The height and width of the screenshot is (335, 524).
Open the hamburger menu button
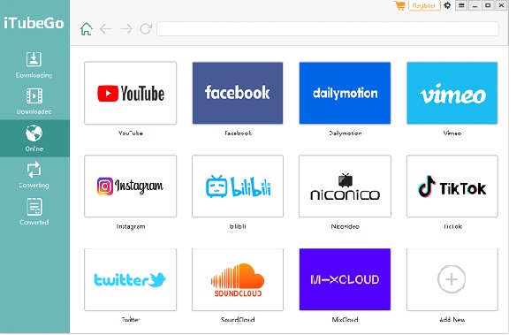(x=461, y=5)
